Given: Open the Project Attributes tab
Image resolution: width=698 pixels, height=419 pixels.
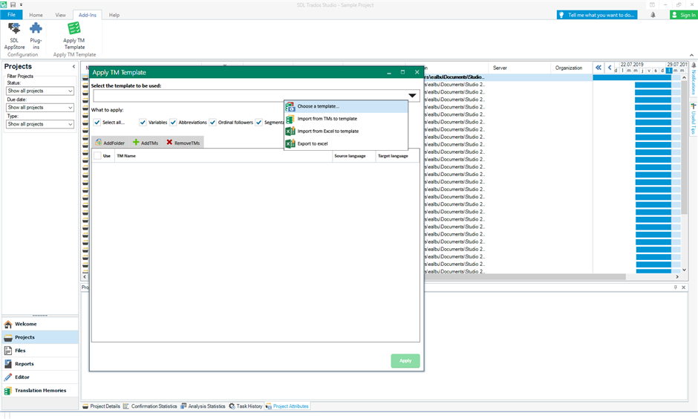Looking at the screenshot, I should [x=287, y=406].
